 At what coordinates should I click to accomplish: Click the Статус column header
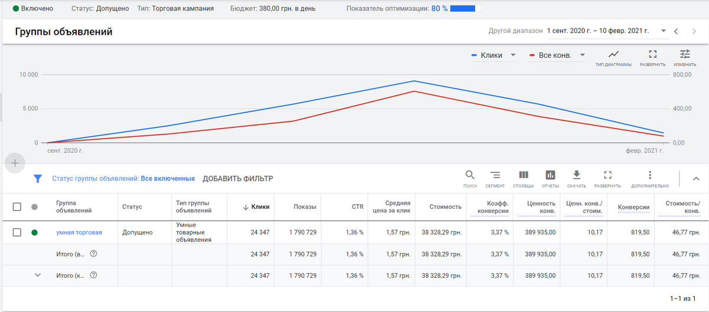point(132,207)
